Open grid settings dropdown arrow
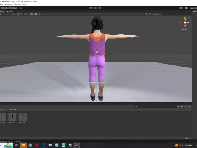The image size is (197, 148). (x=39, y=14)
